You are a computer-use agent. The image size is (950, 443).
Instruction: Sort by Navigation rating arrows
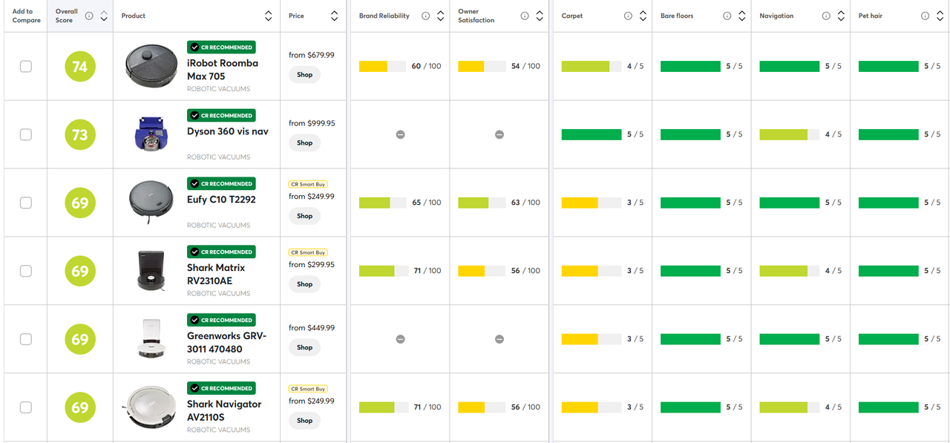click(x=841, y=16)
